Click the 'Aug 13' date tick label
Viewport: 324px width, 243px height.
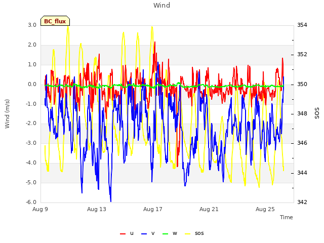[x=97, y=209]
